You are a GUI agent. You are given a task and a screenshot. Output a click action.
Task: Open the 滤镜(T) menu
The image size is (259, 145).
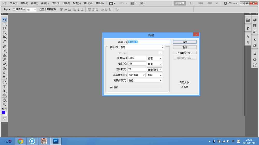[66, 3]
